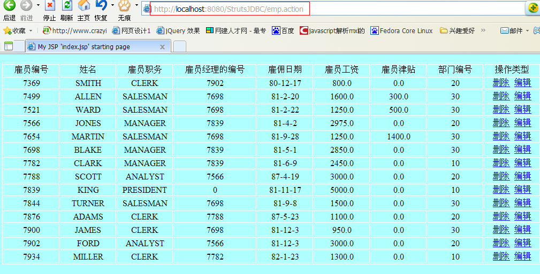Image resolution: width=540 pixels, height=274 pixels.
Task: Select the name cell KING
Action: tap(88, 190)
